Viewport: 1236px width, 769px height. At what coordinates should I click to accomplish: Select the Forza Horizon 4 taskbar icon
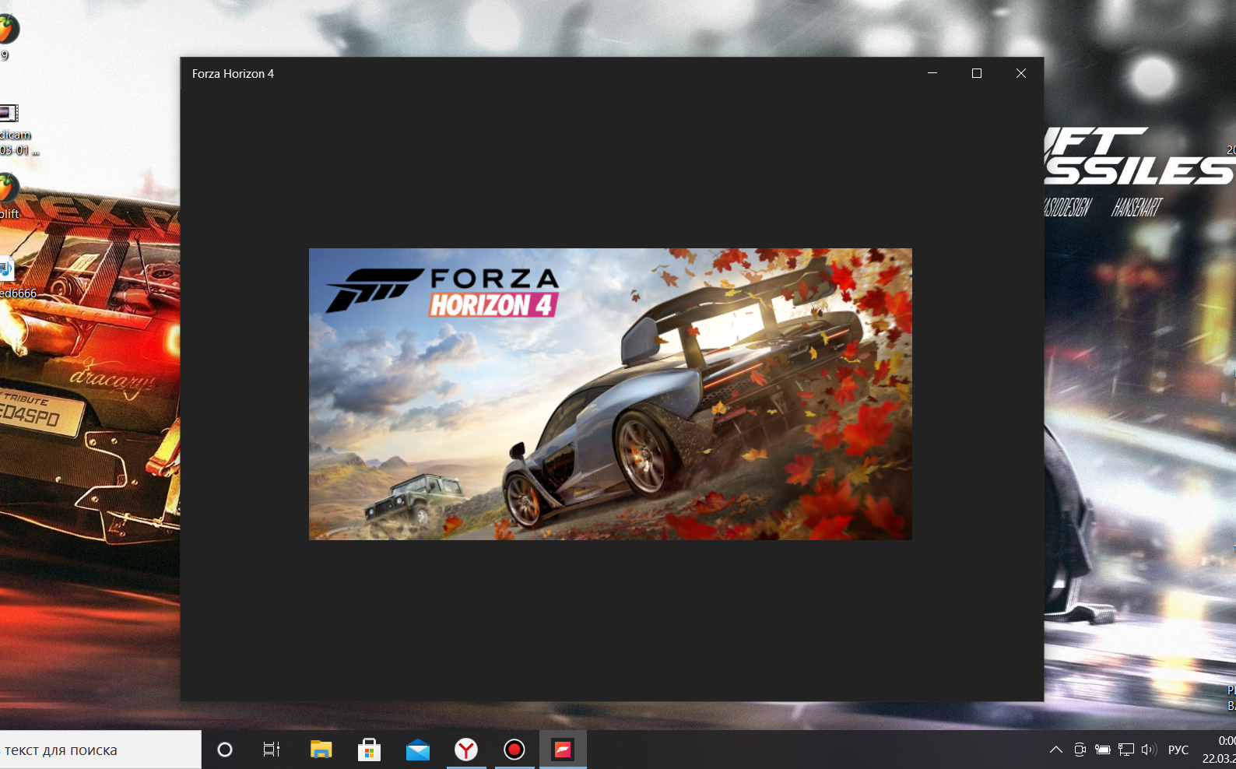563,750
